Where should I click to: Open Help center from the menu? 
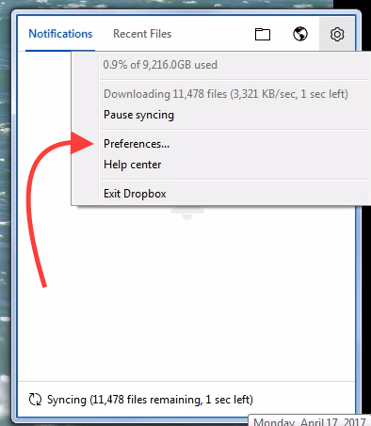132,165
